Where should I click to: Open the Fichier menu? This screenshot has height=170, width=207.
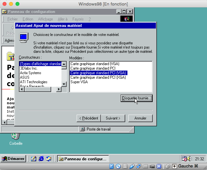point(13,19)
